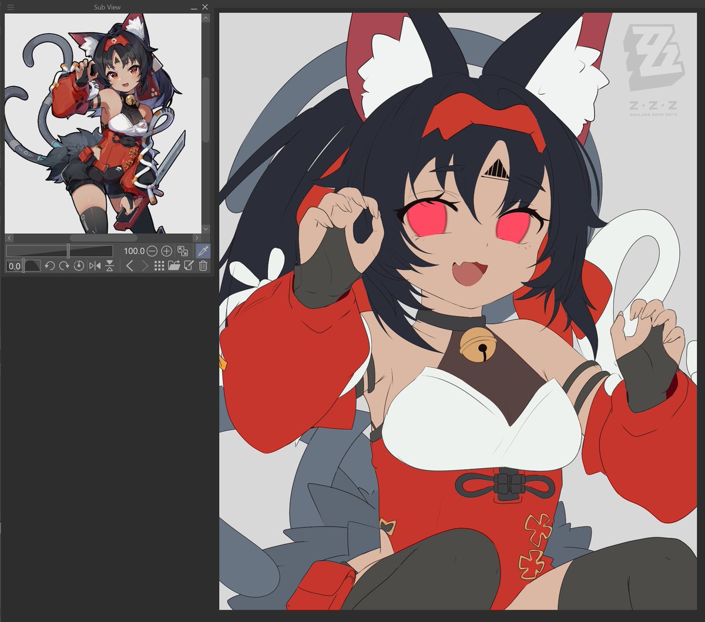Screen dimensions: 705x622
Task: Rotate Sub View image left
Action: click(49, 266)
